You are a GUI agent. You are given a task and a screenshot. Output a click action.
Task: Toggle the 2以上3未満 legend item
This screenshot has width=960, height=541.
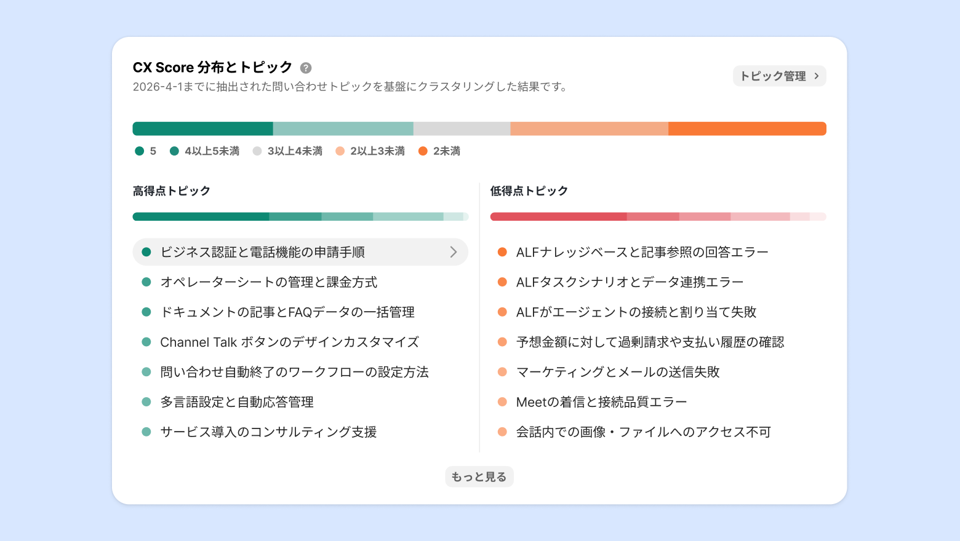click(370, 151)
